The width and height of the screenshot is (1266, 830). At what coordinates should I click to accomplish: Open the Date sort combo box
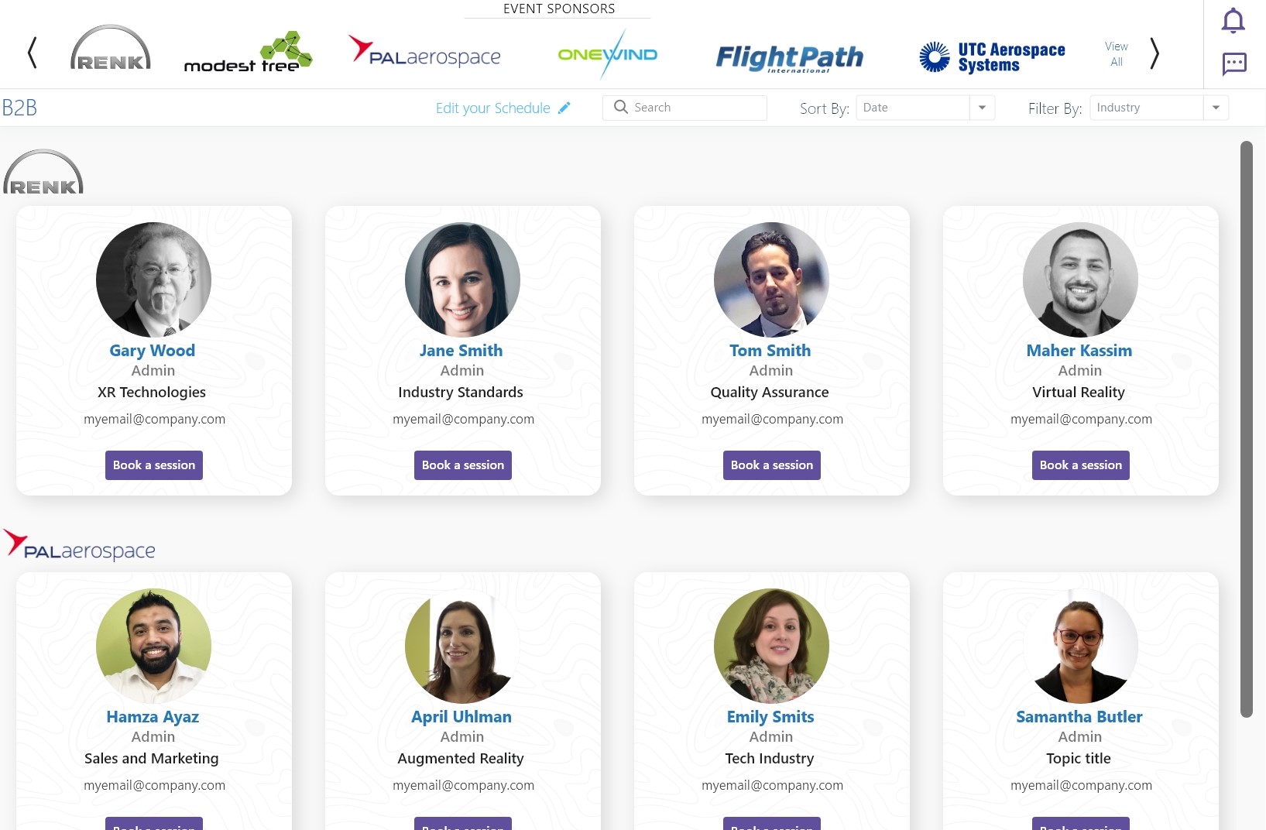point(925,108)
